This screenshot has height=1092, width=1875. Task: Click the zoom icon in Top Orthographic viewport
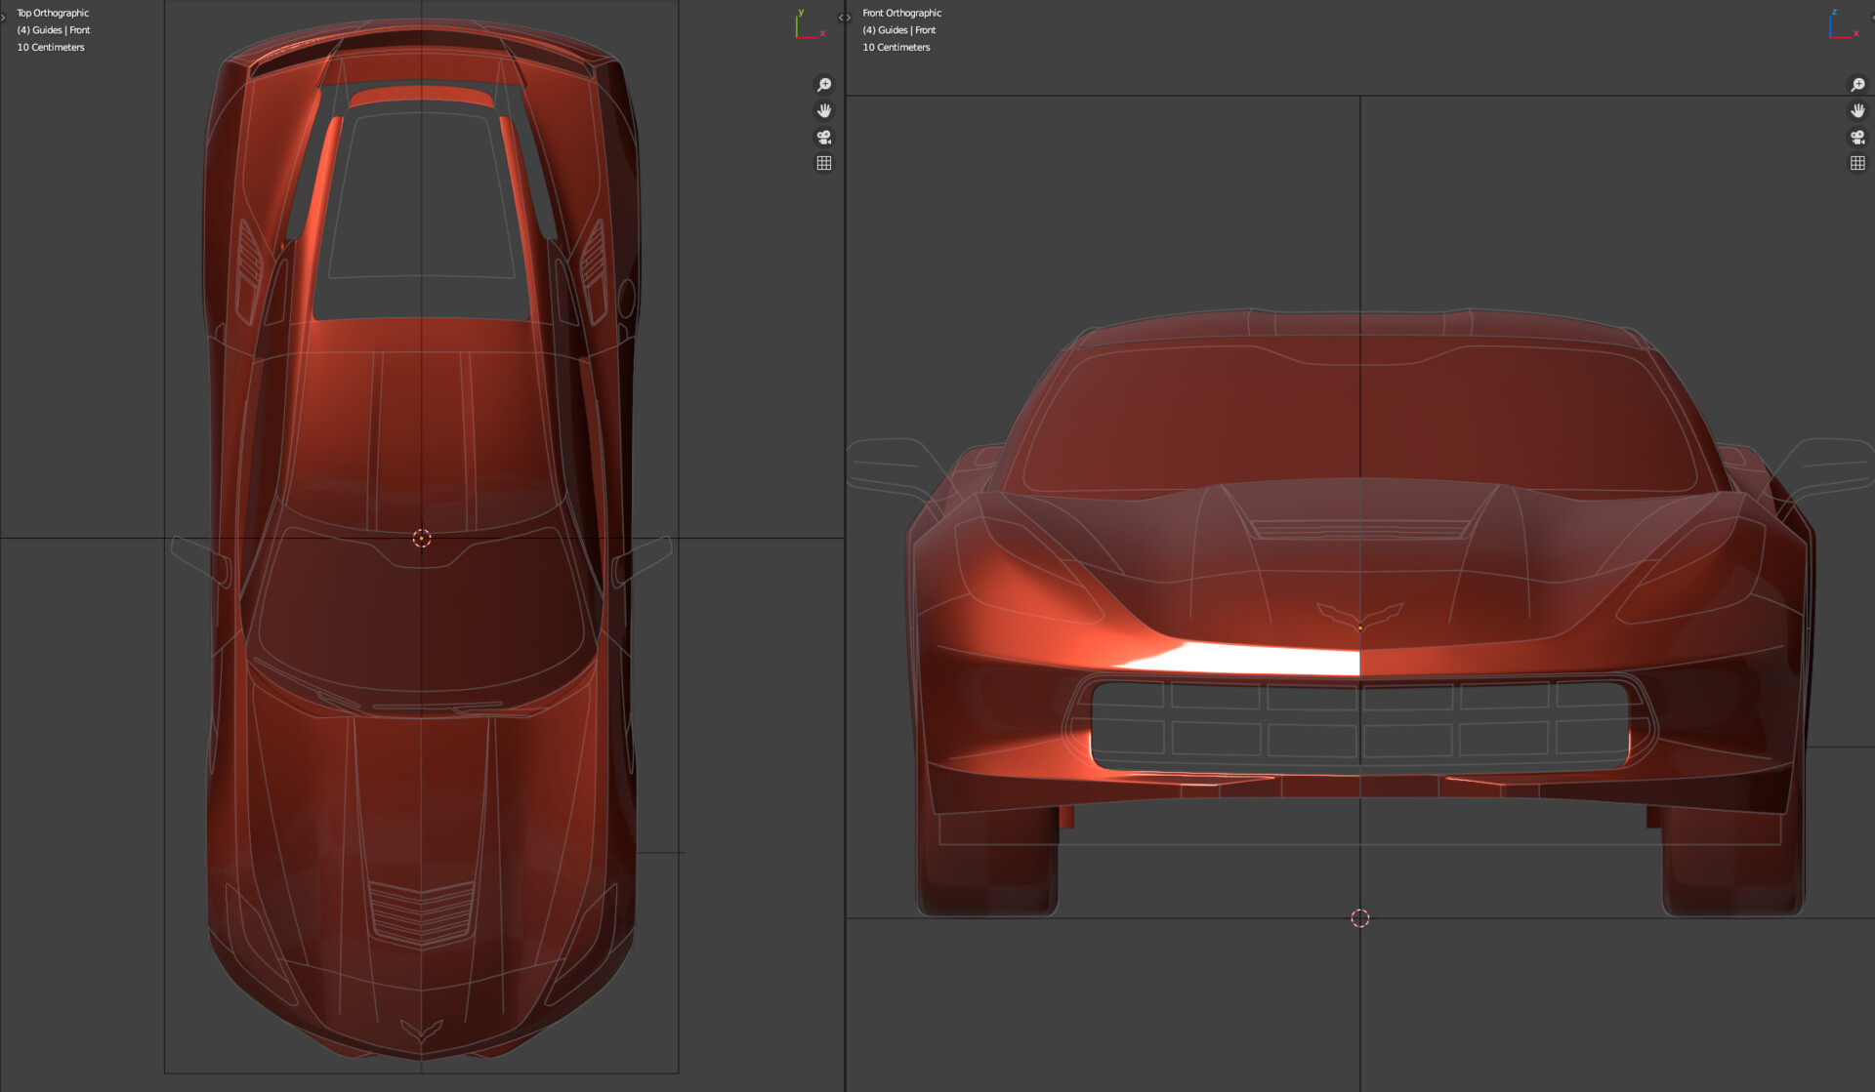[x=824, y=85]
